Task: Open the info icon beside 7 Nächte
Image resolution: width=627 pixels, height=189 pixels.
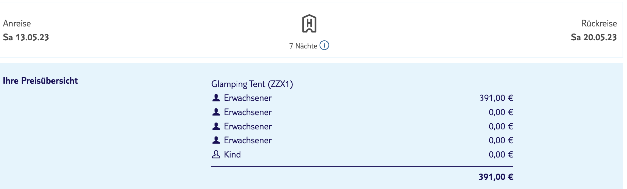Action: pyautogui.click(x=324, y=45)
